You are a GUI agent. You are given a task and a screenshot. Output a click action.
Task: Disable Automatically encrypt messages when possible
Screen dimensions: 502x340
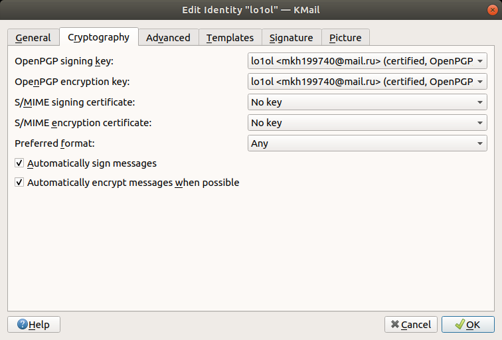click(x=19, y=183)
